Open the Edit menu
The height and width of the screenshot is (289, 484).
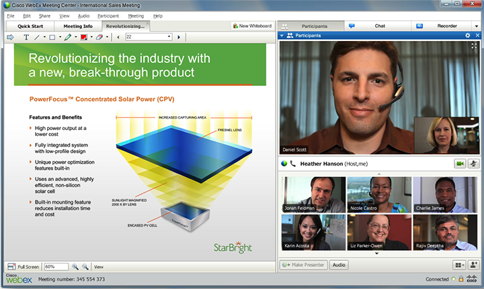pyautogui.click(x=26, y=16)
